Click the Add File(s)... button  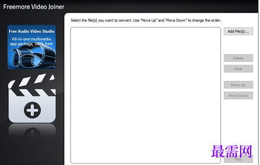[238, 31]
